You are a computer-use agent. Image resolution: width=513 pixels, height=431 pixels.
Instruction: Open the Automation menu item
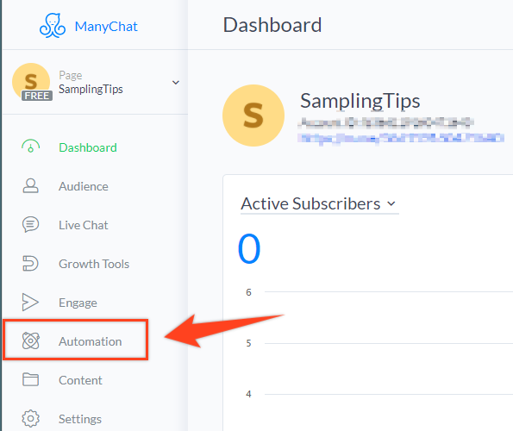coord(76,340)
